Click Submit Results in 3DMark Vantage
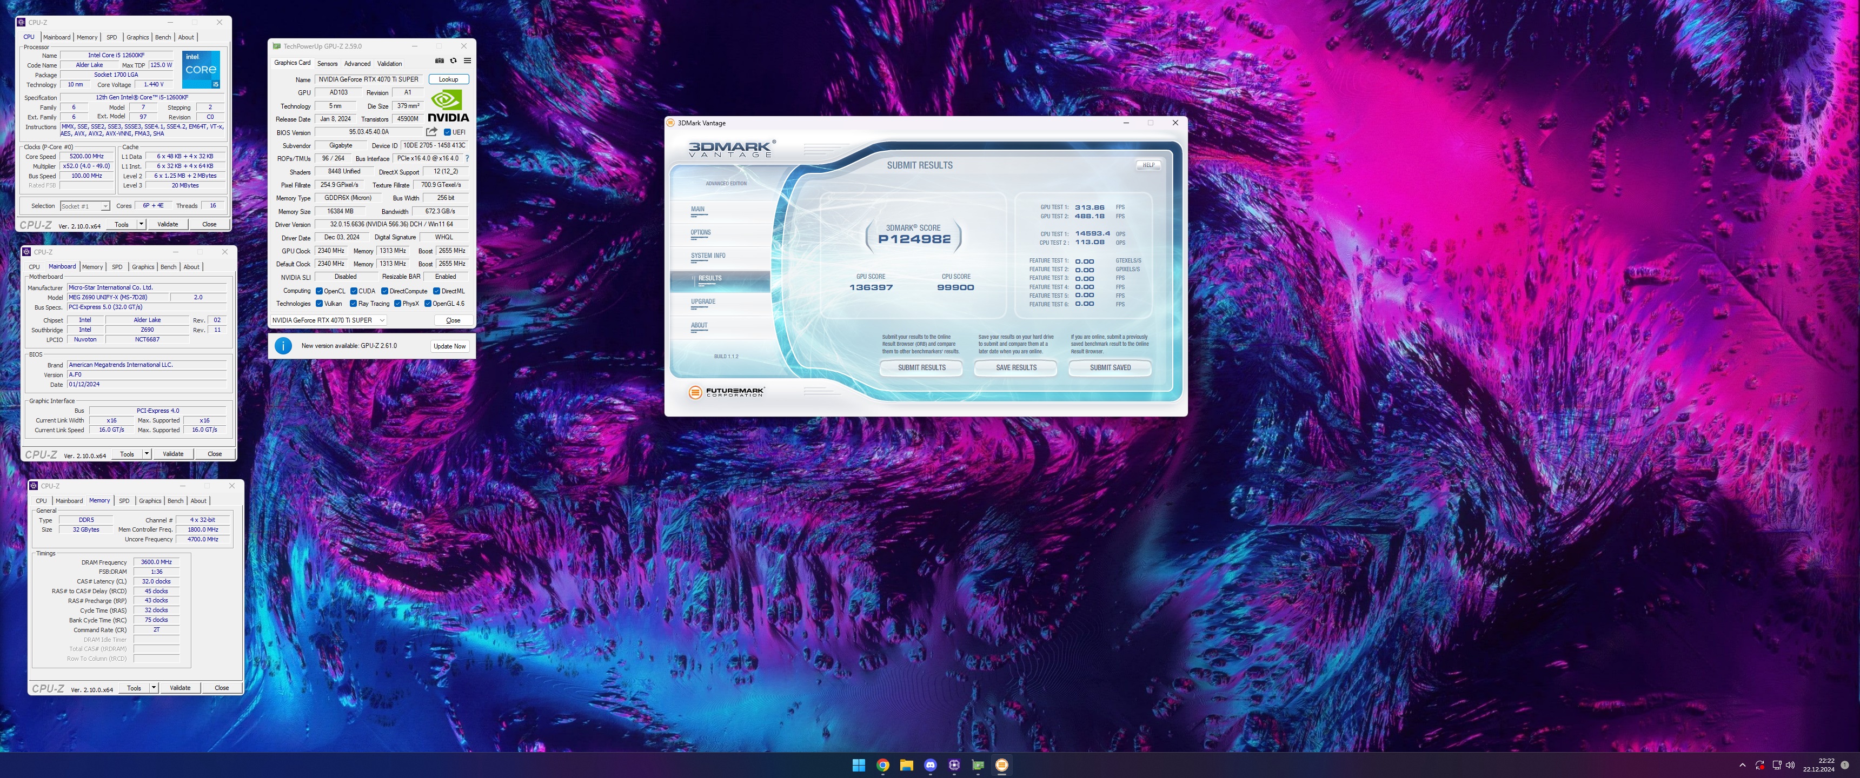The image size is (1860, 778). point(921,367)
